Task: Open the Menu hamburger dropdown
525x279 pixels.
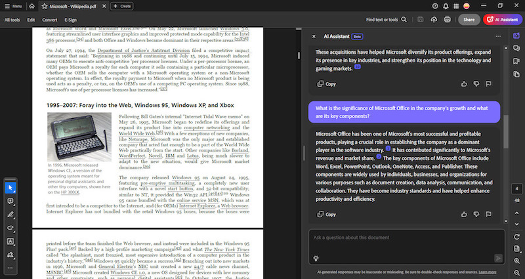Action: (13, 6)
